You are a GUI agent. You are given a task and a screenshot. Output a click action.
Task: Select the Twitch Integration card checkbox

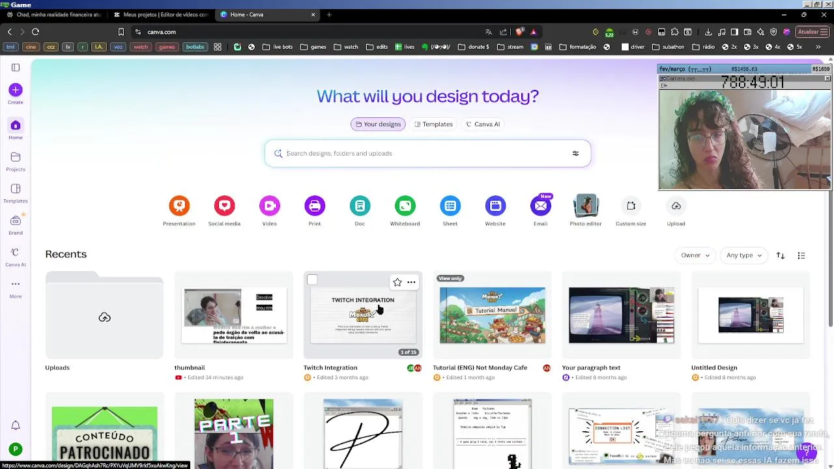tap(312, 280)
